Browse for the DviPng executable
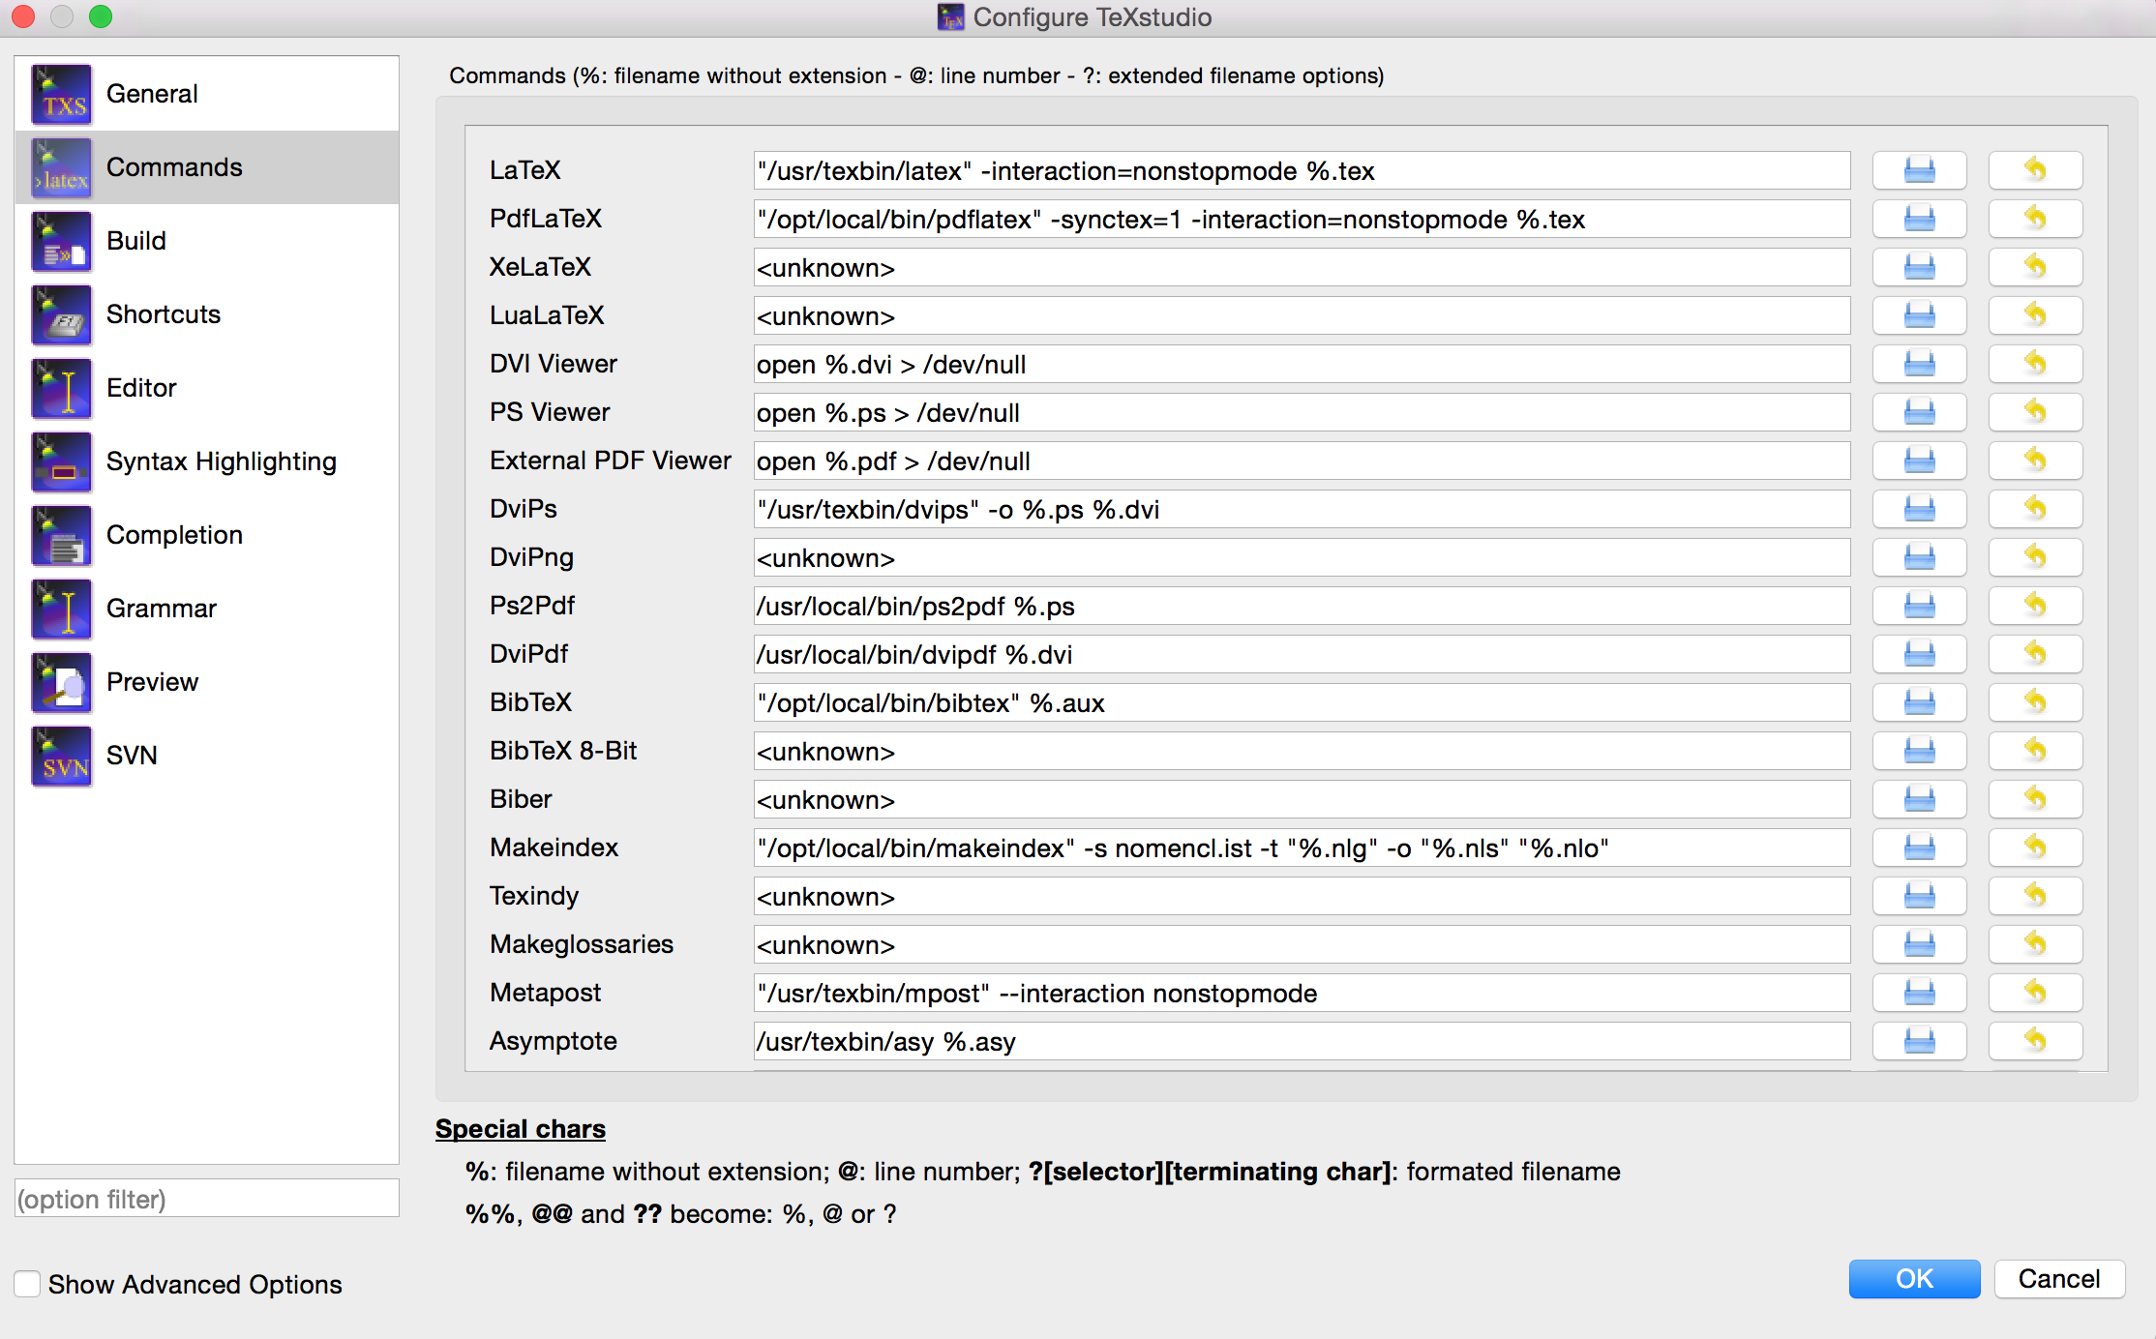The image size is (2156, 1339). click(1919, 557)
